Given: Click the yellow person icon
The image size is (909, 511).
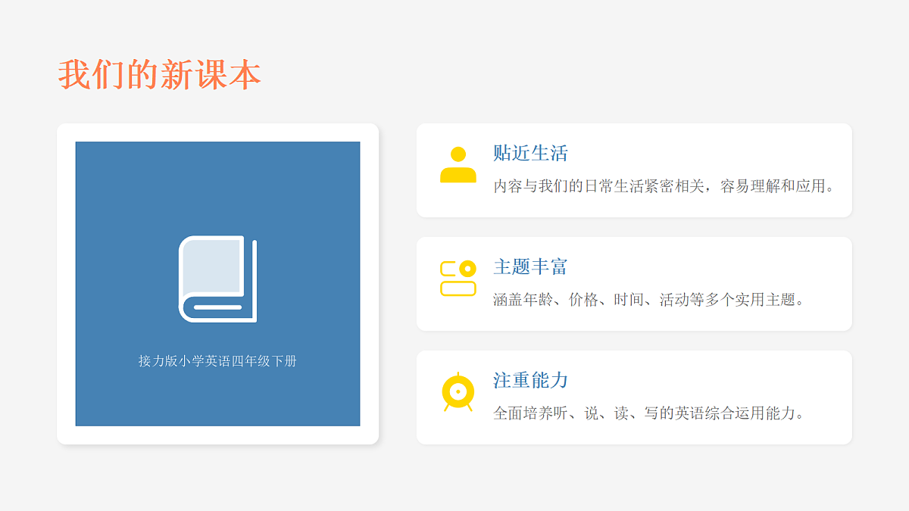Looking at the screenshot, I should tap(458, 164).
